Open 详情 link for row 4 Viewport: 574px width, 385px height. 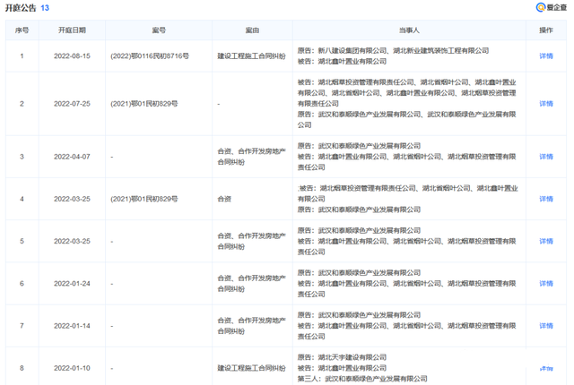click(546, 199)
